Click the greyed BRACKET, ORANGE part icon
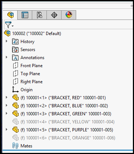Viewport: 134px width, 154px height. pos(15,138)
